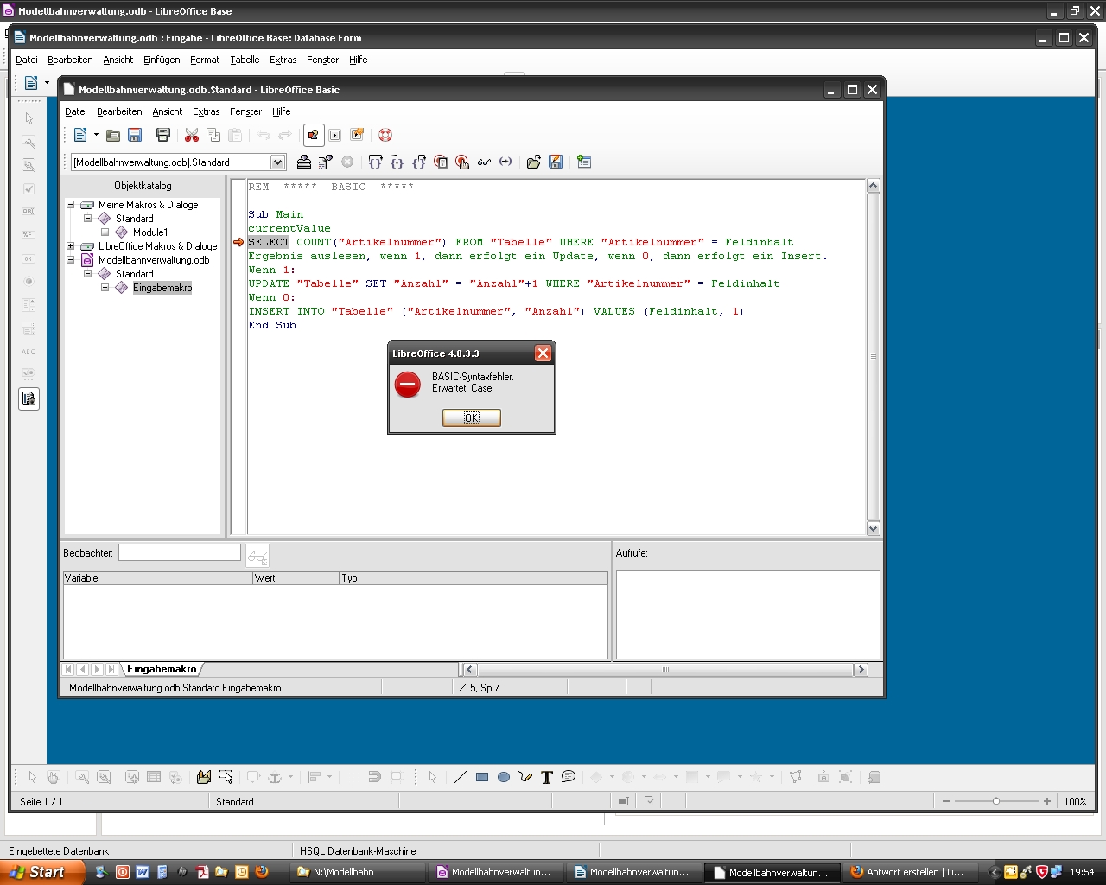Screen dimensions: 1106x885
Task: Collapse Standard under Meine Makros & Dialoge
Action: click(88, 219)
